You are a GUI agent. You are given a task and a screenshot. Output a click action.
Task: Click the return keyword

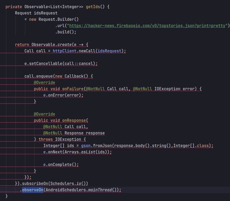(x=22, y=45)
